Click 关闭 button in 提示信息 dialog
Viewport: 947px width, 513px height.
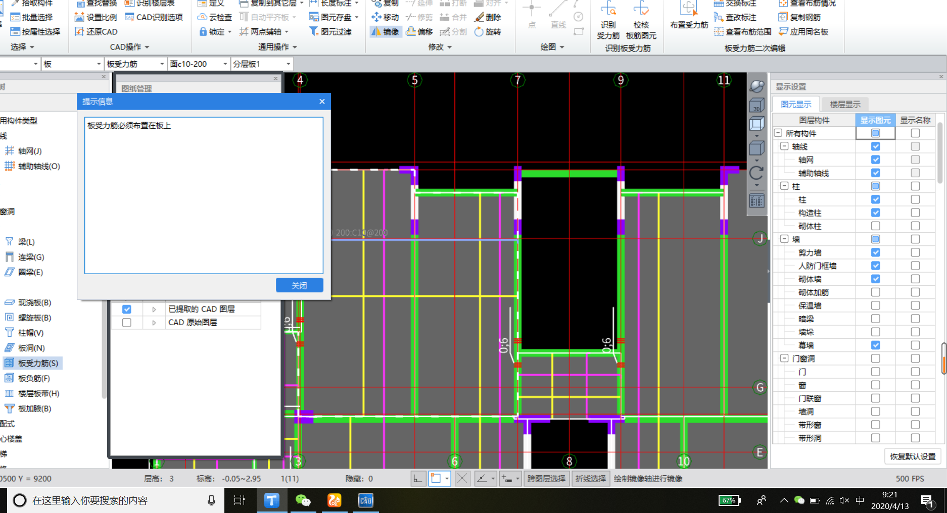299,285
